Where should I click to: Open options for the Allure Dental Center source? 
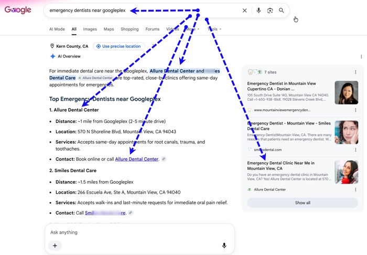click(355, 189)
